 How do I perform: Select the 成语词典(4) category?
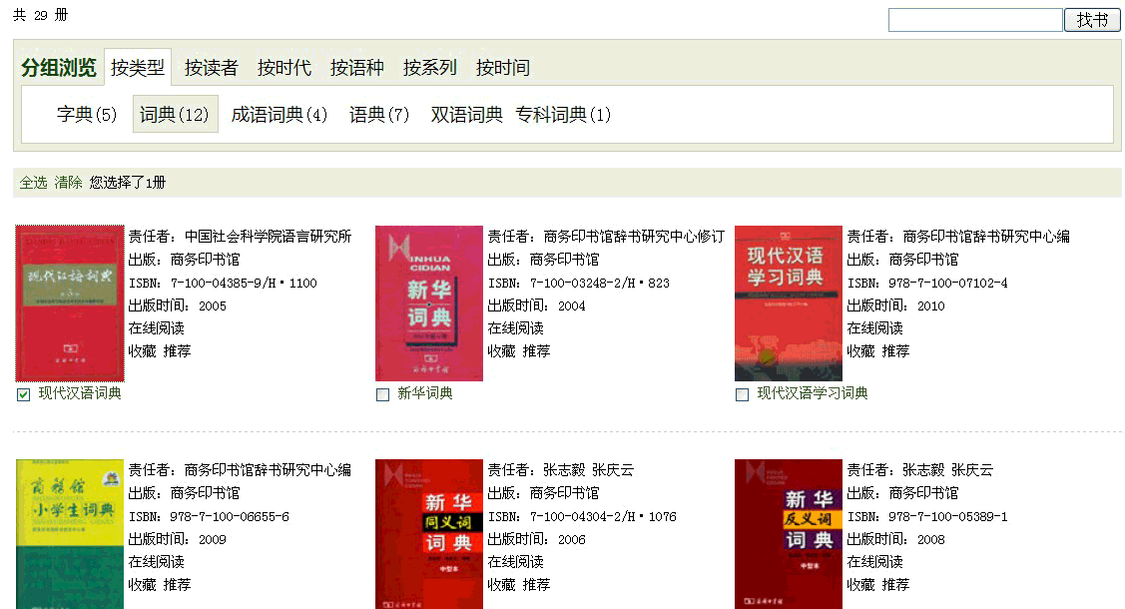click(x=280, y=114)
